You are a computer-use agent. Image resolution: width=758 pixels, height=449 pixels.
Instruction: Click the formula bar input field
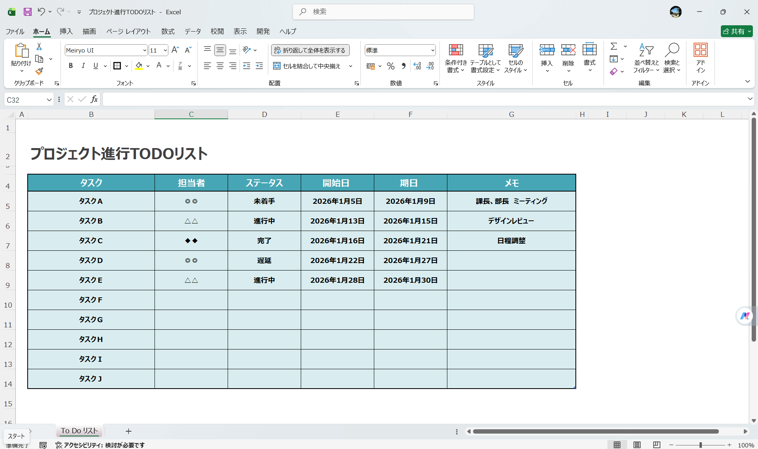click(x=423, y=100)
